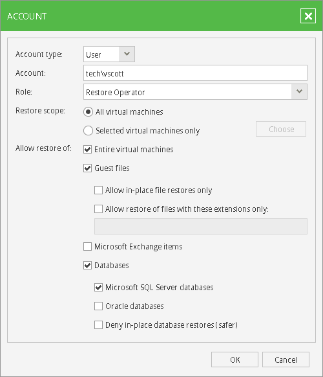Select the All virtual machines radio button
Screen dimensions: 323x377
[88, 112]
